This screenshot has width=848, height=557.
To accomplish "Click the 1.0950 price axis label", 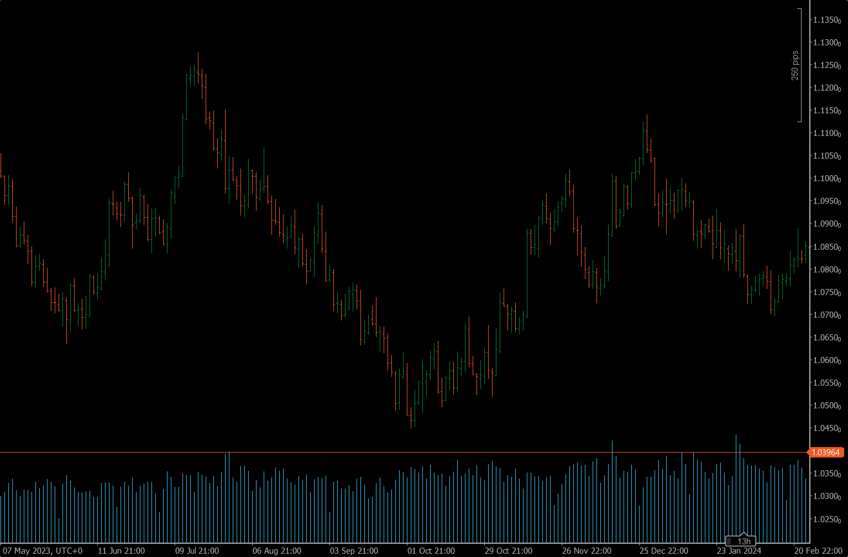I will pyautogui.click(x=826, y=202).
